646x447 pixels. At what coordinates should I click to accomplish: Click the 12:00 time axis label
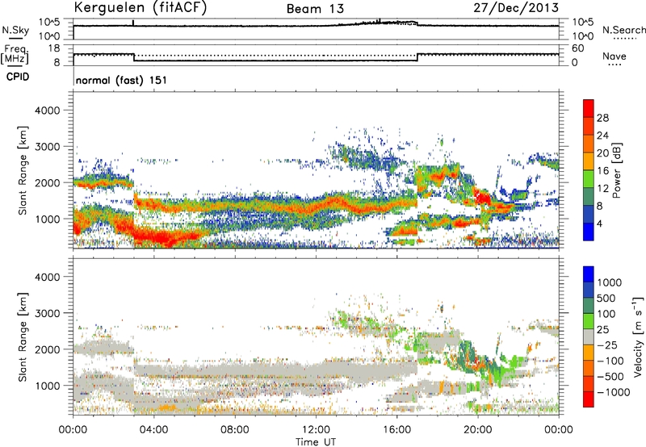tap(316, 430)
